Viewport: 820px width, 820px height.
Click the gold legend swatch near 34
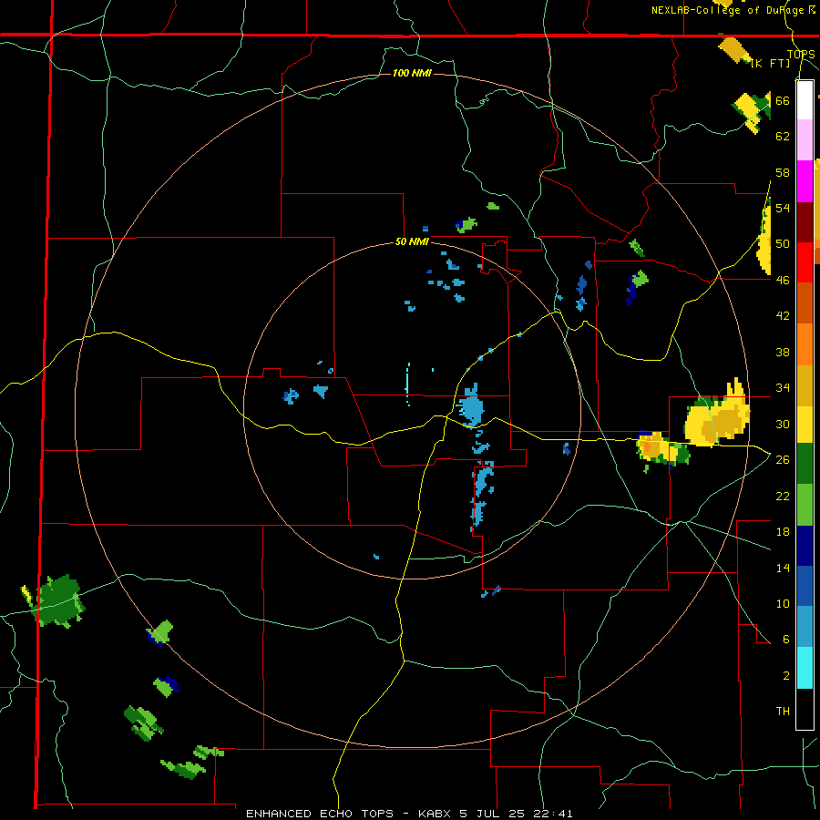[805, 385]
